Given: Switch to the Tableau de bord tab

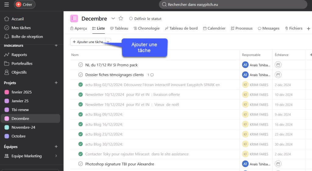Looking at the screenshot, I should [x=181, y=28].
